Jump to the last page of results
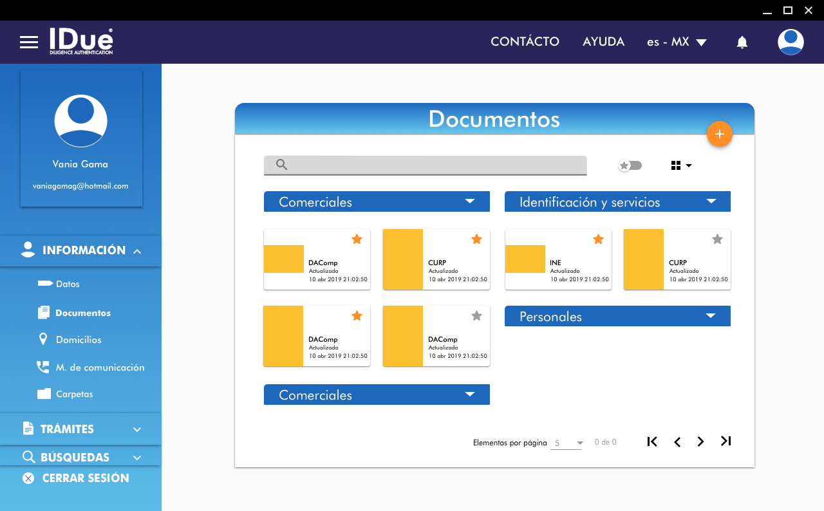The width and height of the screenshot is (824, 511). 726,441
